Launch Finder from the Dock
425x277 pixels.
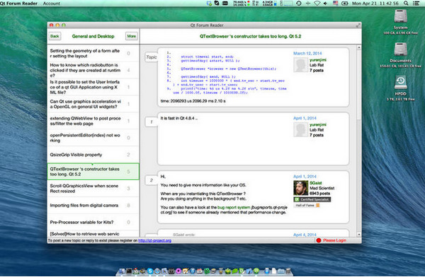[122, 271]
